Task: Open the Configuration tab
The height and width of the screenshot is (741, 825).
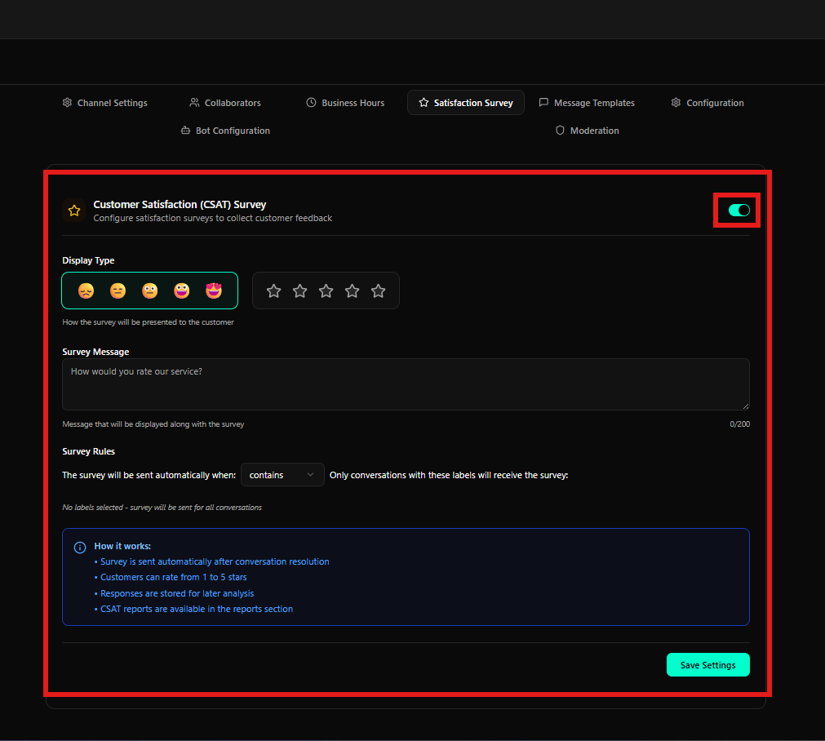Action: [x=707, y=103]
